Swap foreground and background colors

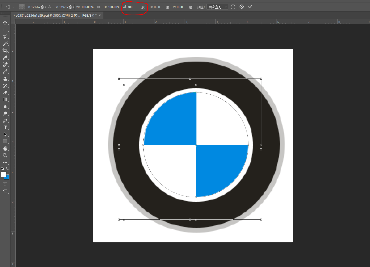tap(7, 169)
